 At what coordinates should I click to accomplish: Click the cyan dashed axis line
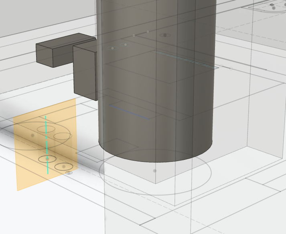(x=47, y=145)
